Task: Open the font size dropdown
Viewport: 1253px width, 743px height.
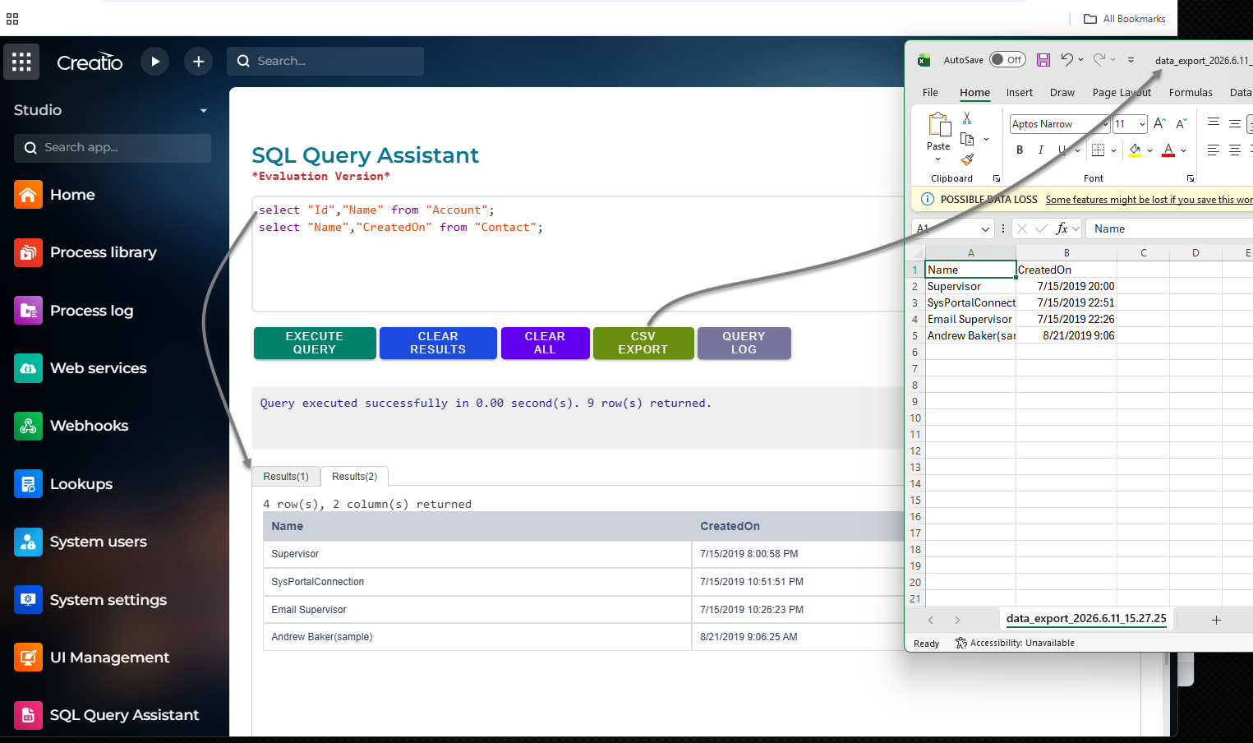Action: [1142, 124]
